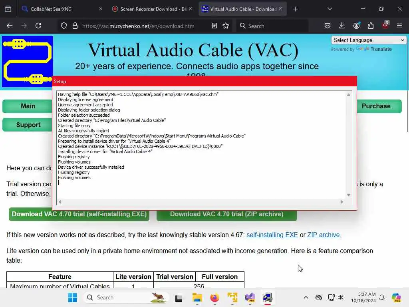The image size is (409, 307).
Task: Open network status tray icon
Action: point(331,297)
